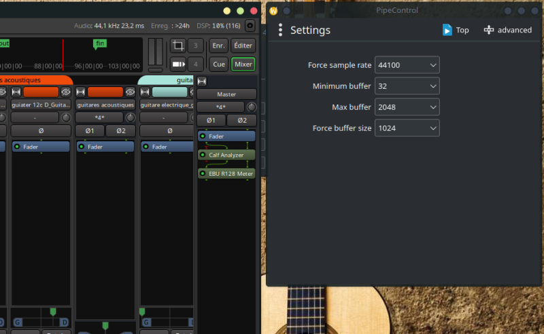
Task: Toggle the EBU R128 Meter enable LED
Action: click(x=203, y=174)
